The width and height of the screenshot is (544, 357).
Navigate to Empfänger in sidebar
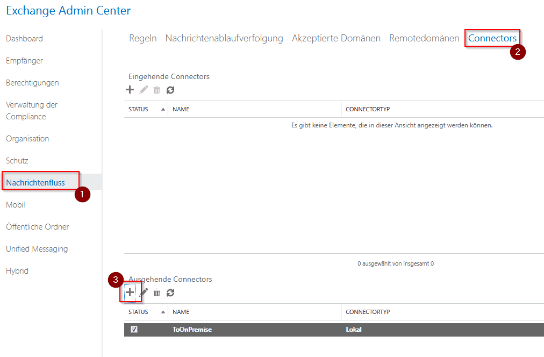coord(24,61)
